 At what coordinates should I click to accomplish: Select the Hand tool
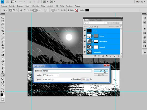pyautogui.click(x=3, y=86)
